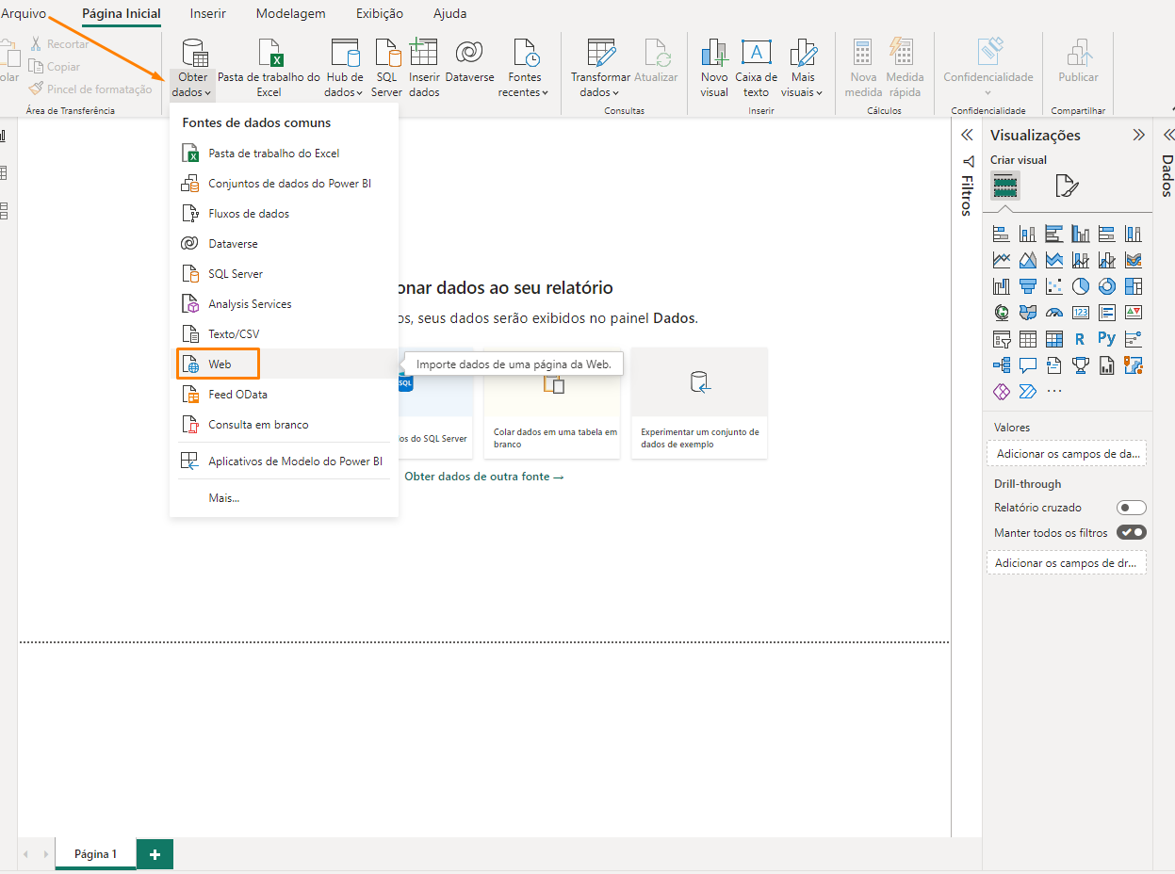Open the Transformar dados dropdown

pos(600,69)
